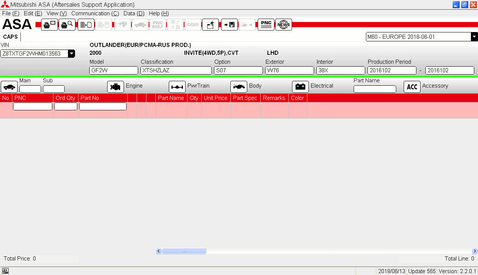Click the PNC entry field in table

tap(32, 107)
